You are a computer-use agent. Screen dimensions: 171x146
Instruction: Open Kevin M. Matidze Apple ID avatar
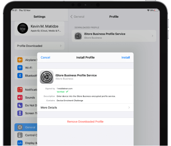pyautogui.click(x=23, y=28)
